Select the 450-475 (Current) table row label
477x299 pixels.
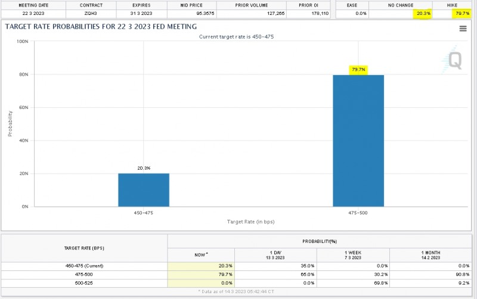pos(84,266)
